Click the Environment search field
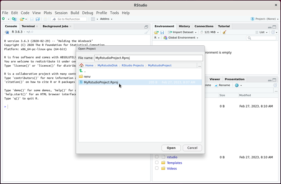 tap(261, 38)
